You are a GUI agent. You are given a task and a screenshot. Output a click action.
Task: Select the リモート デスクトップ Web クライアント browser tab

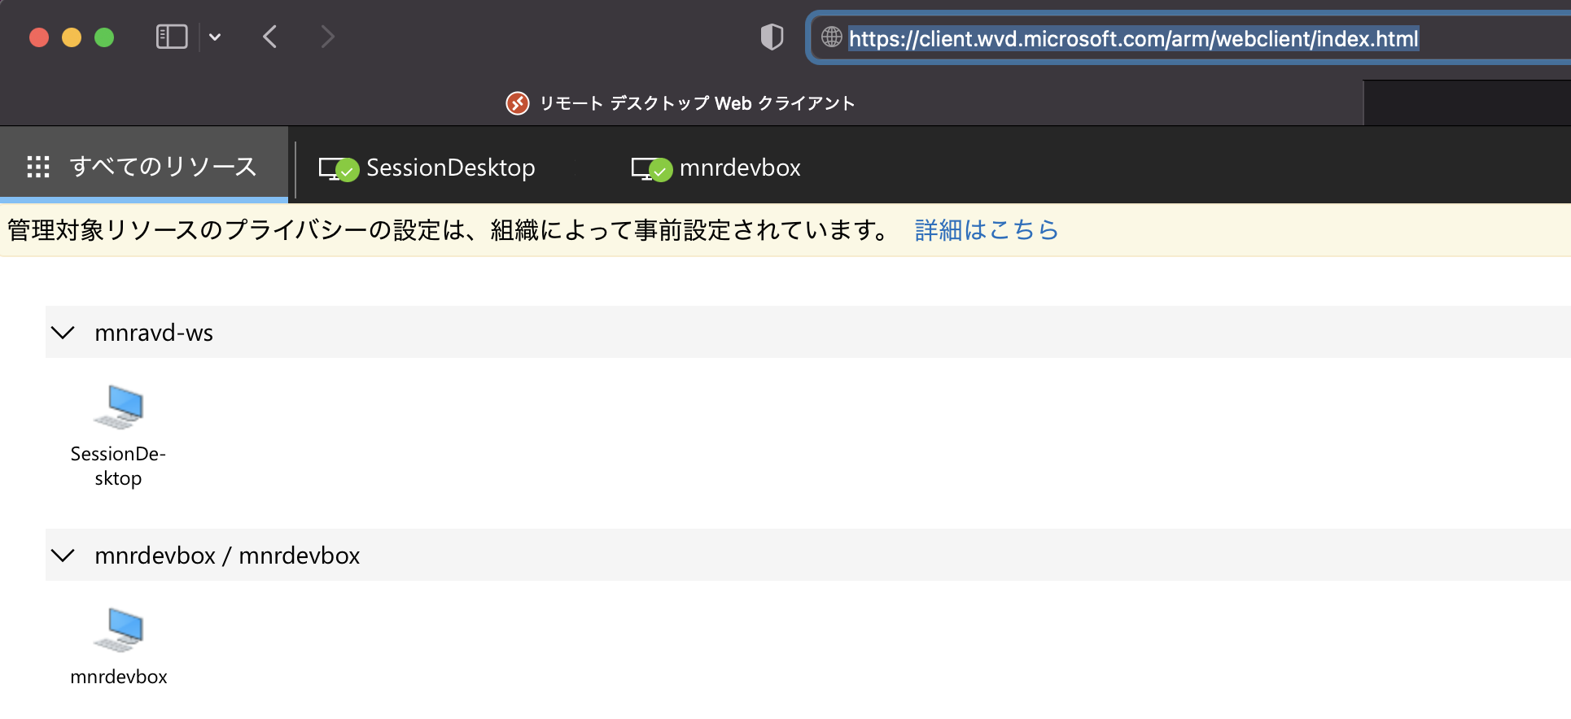click(681, 103)
